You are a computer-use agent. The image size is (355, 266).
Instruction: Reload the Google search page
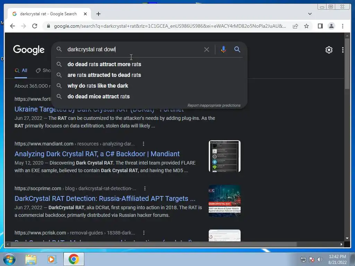(35, 26)
